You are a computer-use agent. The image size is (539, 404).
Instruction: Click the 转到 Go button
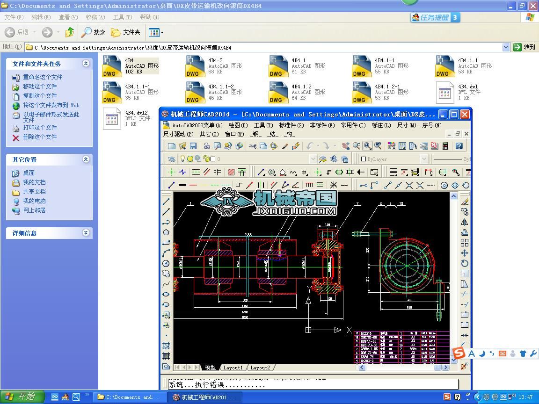point(524,47)
